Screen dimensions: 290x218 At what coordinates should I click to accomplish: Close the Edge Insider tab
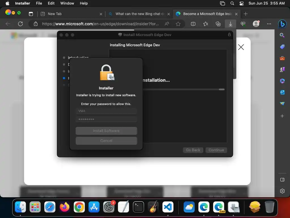click(x=236, y=14)
